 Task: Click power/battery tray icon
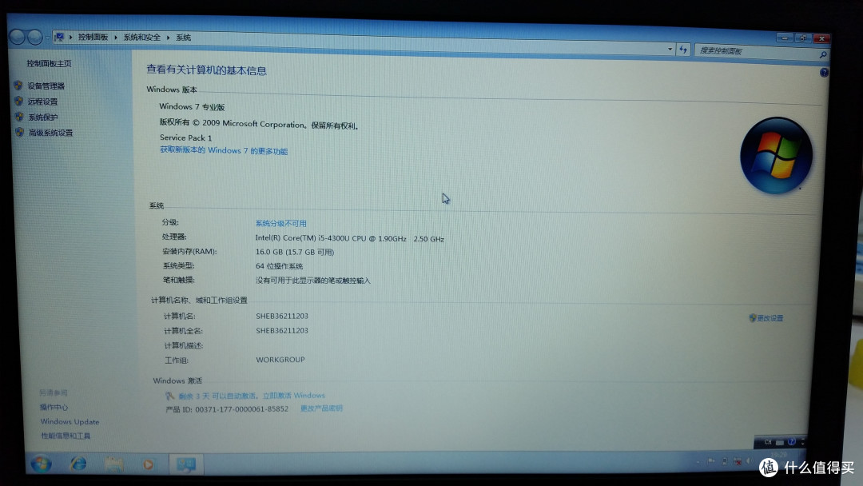724,461
